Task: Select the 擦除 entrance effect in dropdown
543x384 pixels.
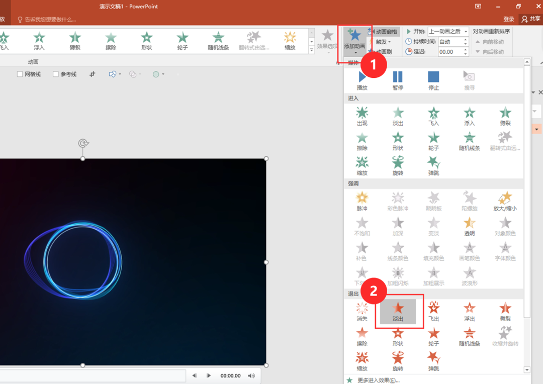Action: click(362, 141)
